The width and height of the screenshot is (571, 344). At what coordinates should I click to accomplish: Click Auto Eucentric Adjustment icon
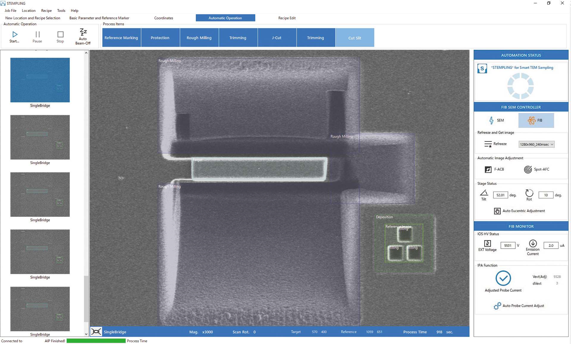click(497, 211)
